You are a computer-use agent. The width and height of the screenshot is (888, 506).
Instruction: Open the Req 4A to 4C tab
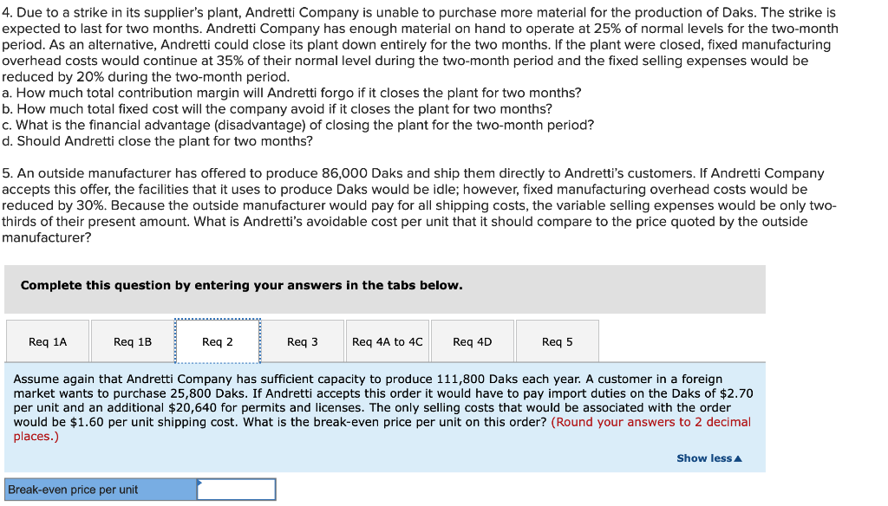[387, 341]
